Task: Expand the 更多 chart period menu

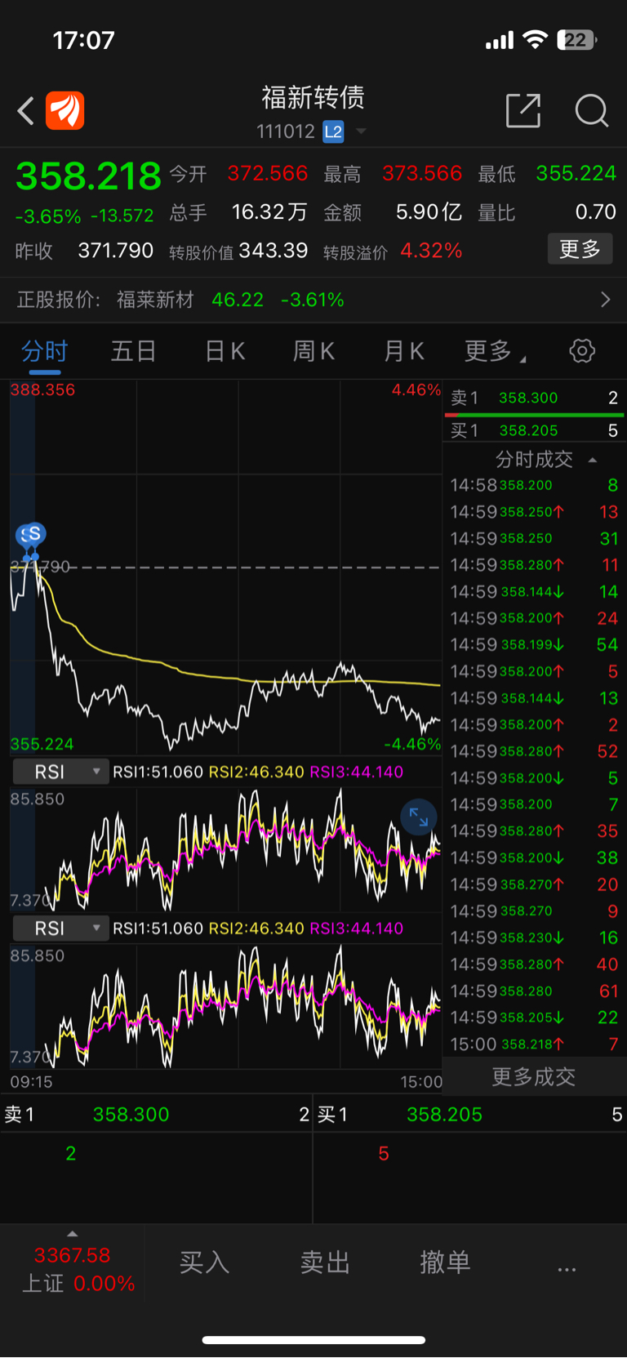Action: pos(495,351)
